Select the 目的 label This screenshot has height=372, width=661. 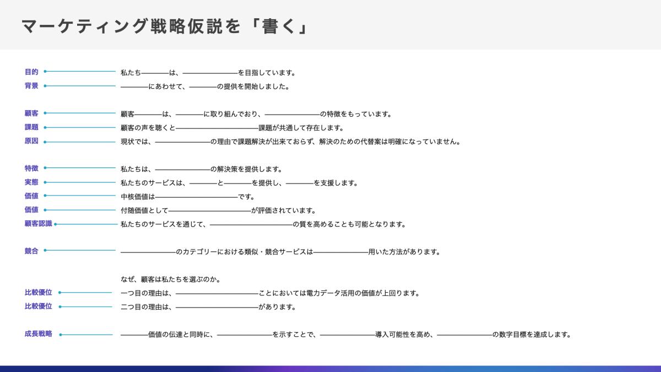point(31,72)
